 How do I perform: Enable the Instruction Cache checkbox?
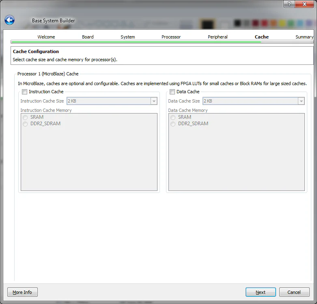pyautogui.click(x=25, y=92)
